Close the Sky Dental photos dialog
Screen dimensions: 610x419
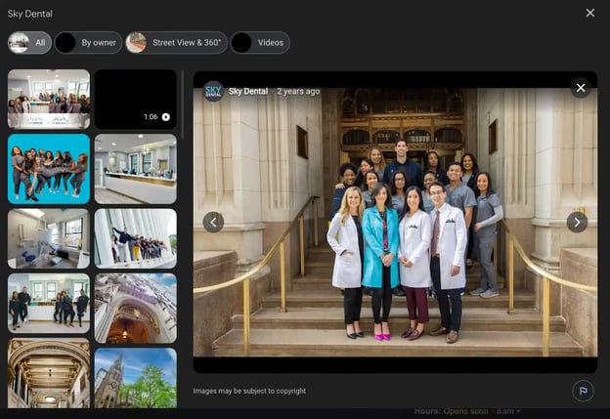point(589,13)
